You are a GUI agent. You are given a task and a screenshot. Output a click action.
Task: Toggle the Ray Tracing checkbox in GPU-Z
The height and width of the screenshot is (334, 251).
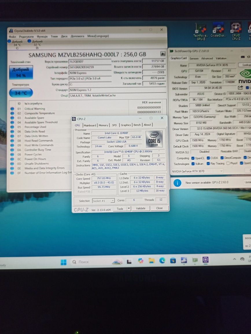tap(208, 164)
